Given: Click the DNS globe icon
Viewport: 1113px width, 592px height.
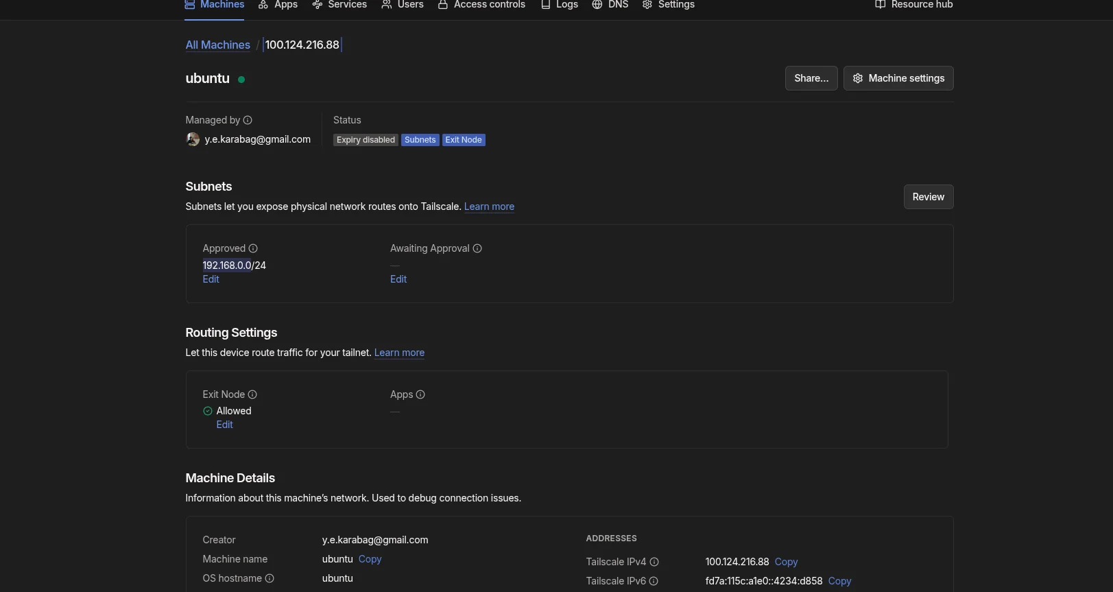Looking at the screenshot, I should [597, 5].
